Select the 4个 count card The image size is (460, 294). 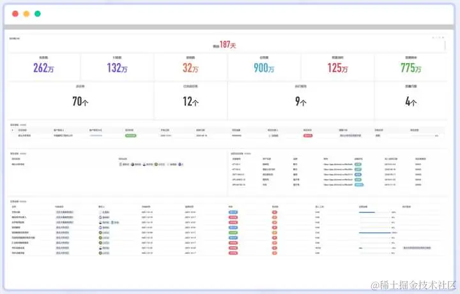click(411, 100)
